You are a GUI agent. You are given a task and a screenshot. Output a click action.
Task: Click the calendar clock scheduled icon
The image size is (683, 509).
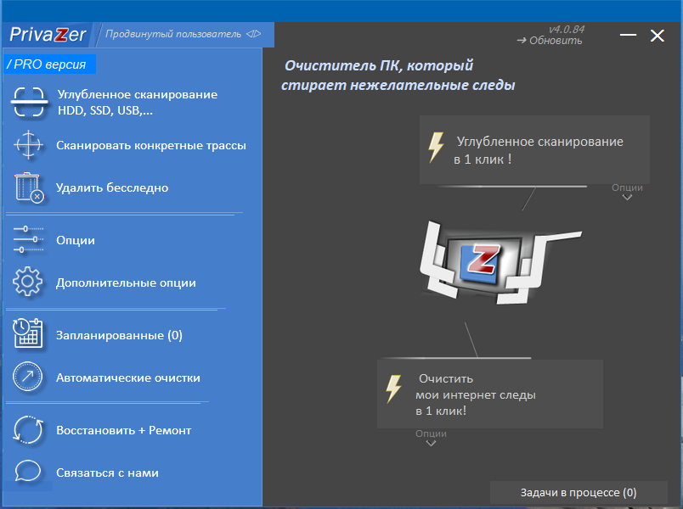[x=28, y=333]
